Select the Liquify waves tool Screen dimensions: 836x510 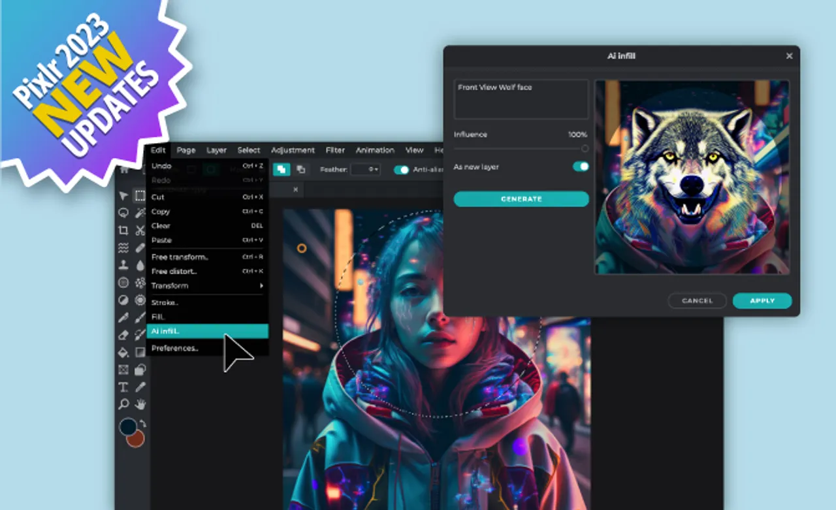123,247
